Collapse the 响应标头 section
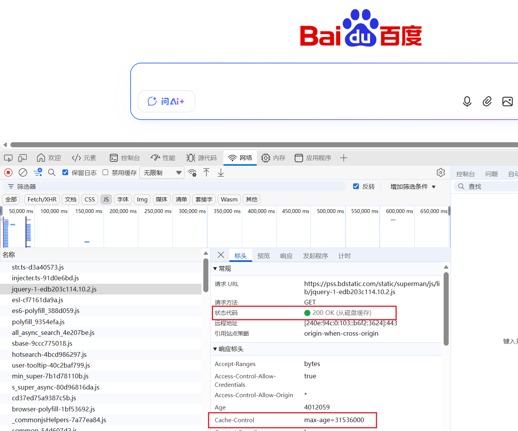The image size is (518, 431). [x=228, y=349]
